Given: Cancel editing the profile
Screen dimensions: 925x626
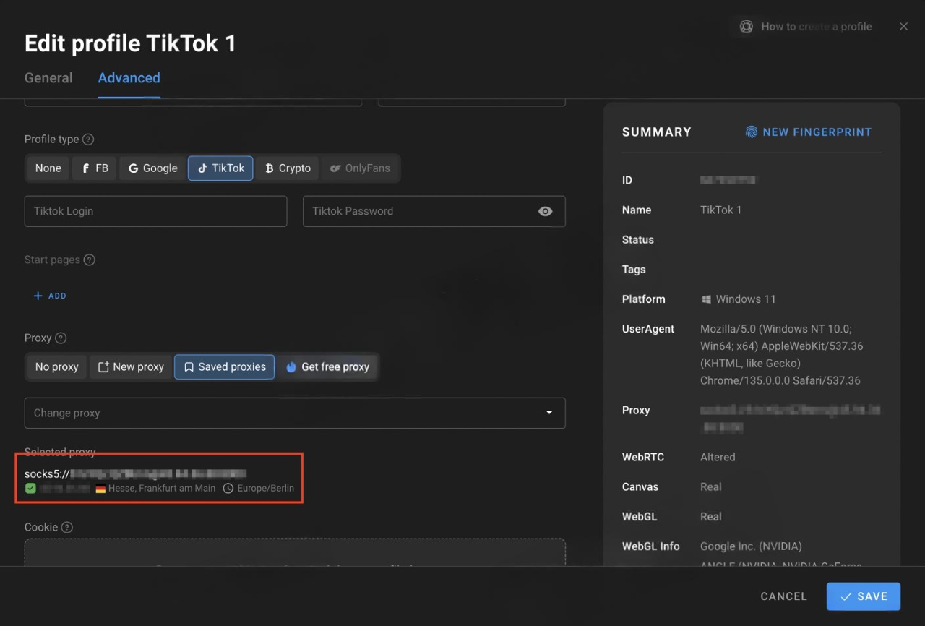Looking at the screenshot, I should pos(783,596).
